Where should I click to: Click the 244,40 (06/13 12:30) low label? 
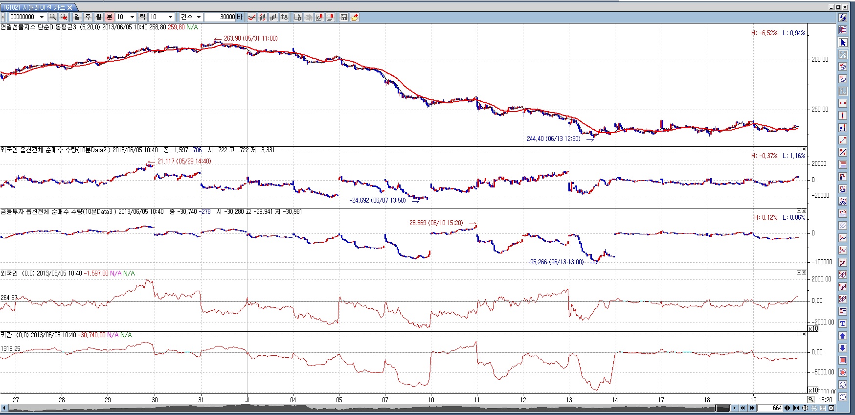coord(553,138)
